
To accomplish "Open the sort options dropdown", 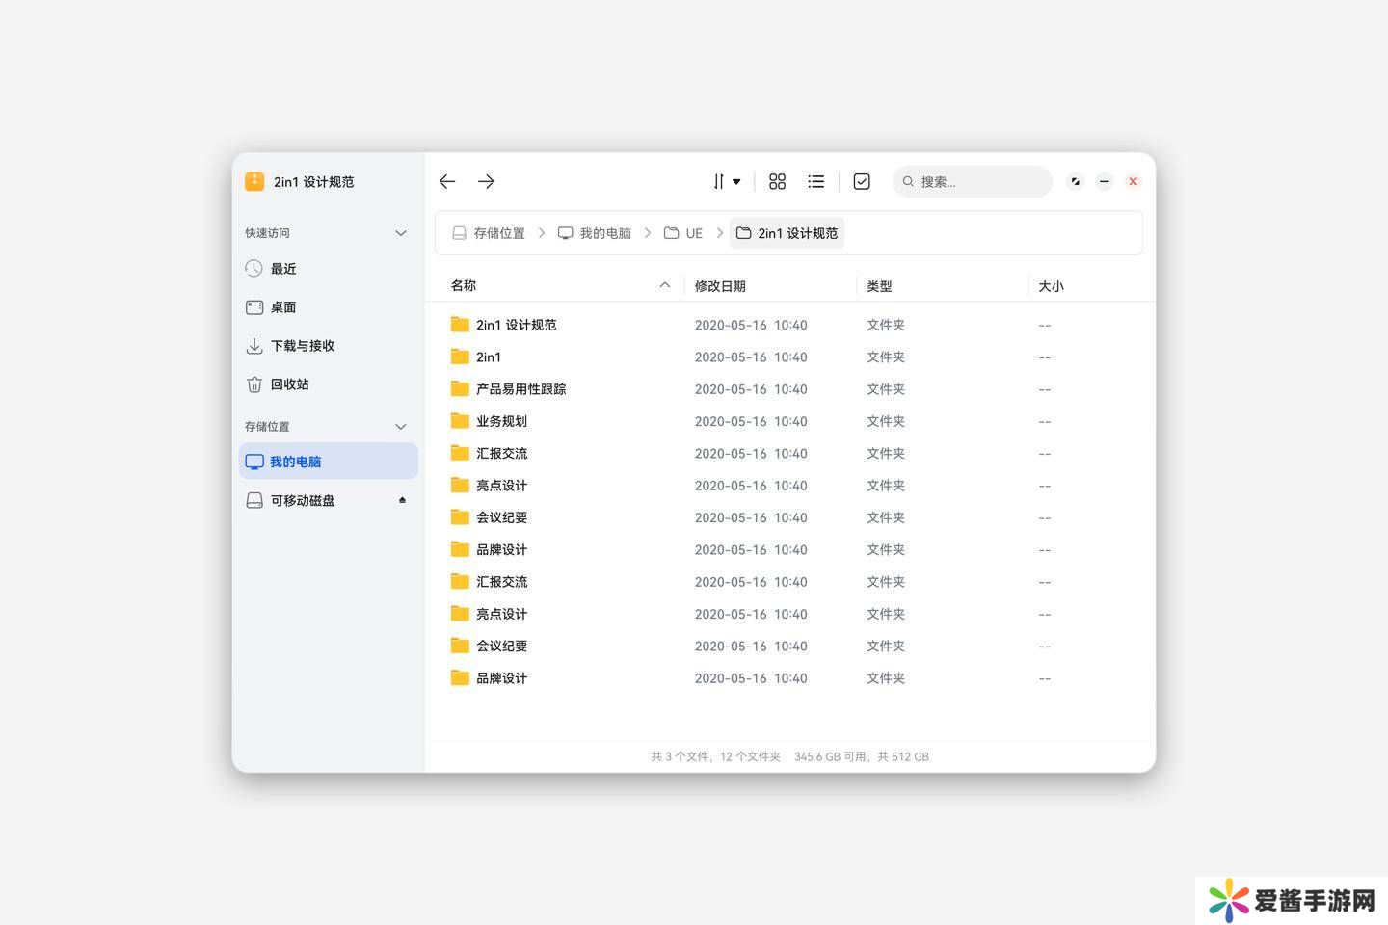I will pyautogui.click(x=726, y=181).
